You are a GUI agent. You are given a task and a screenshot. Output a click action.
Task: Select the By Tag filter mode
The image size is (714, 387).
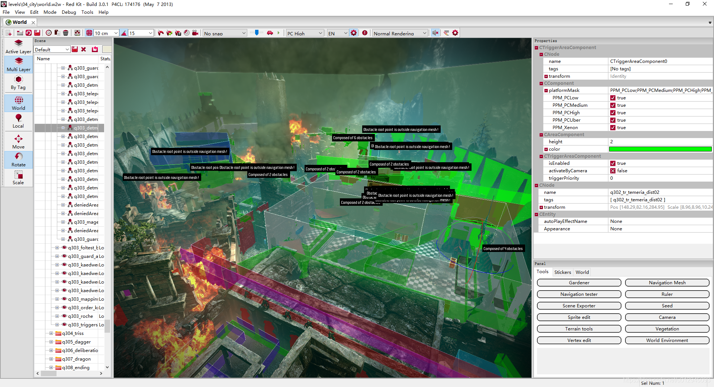(x=18, y=83)
